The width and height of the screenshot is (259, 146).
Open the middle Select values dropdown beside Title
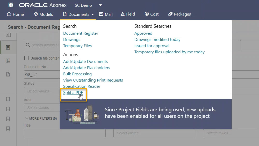(154, 133)
